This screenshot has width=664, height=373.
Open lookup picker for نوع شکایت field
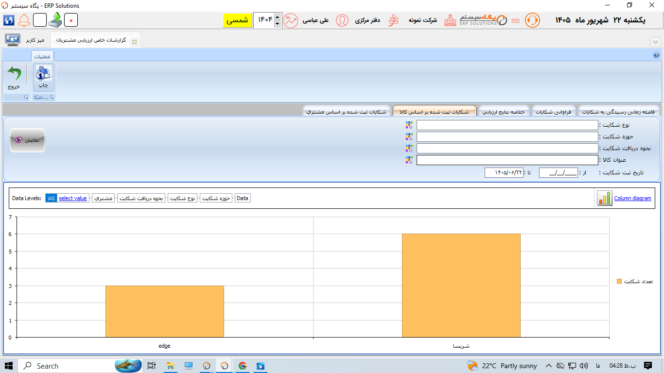pyautogui.click(x=409, y=125)
